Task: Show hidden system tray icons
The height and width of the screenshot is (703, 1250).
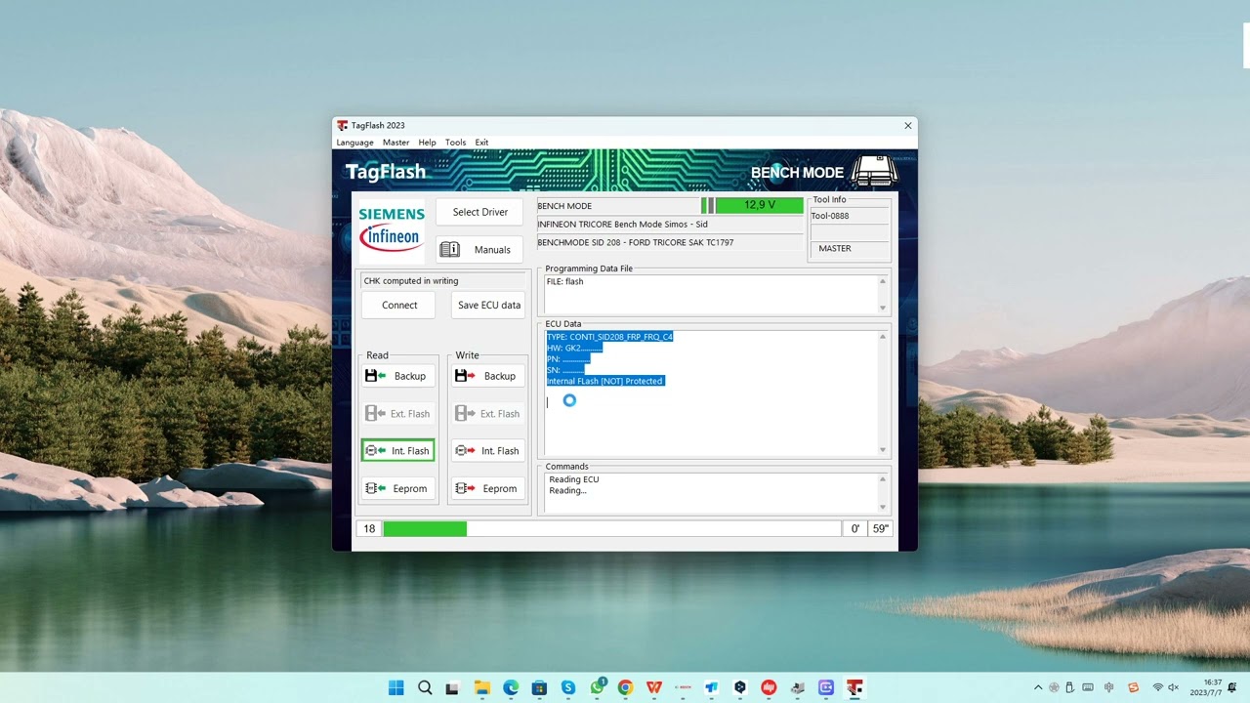Action: 1038,687
